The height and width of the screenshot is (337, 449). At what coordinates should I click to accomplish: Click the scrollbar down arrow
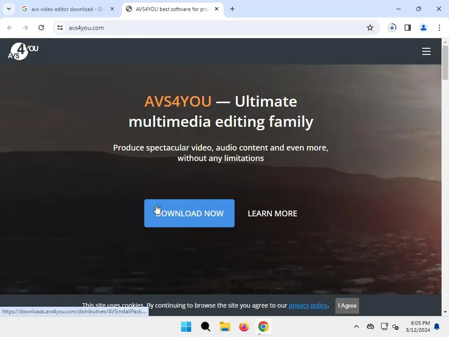(445, 312)
